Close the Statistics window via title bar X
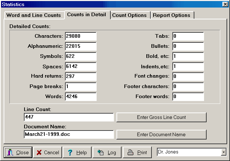The width and height of the screenshot is (230, 161). pos(225,4)
